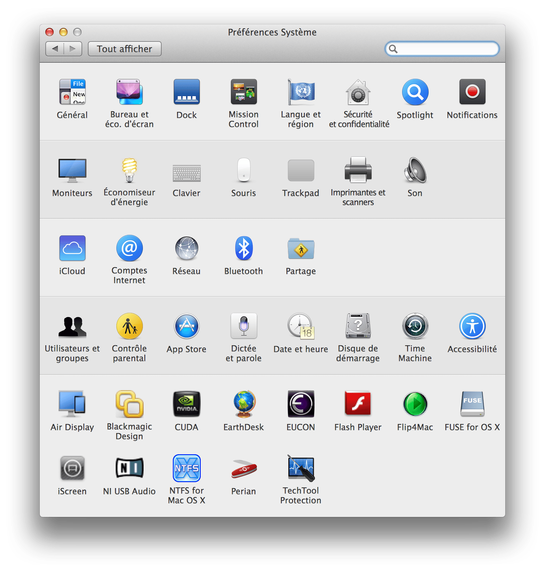The height and width of the screenshot is (572, 545).
Task: Open FUSE for OS X pane
Action: pyautogui.click(x=472, y=404)
